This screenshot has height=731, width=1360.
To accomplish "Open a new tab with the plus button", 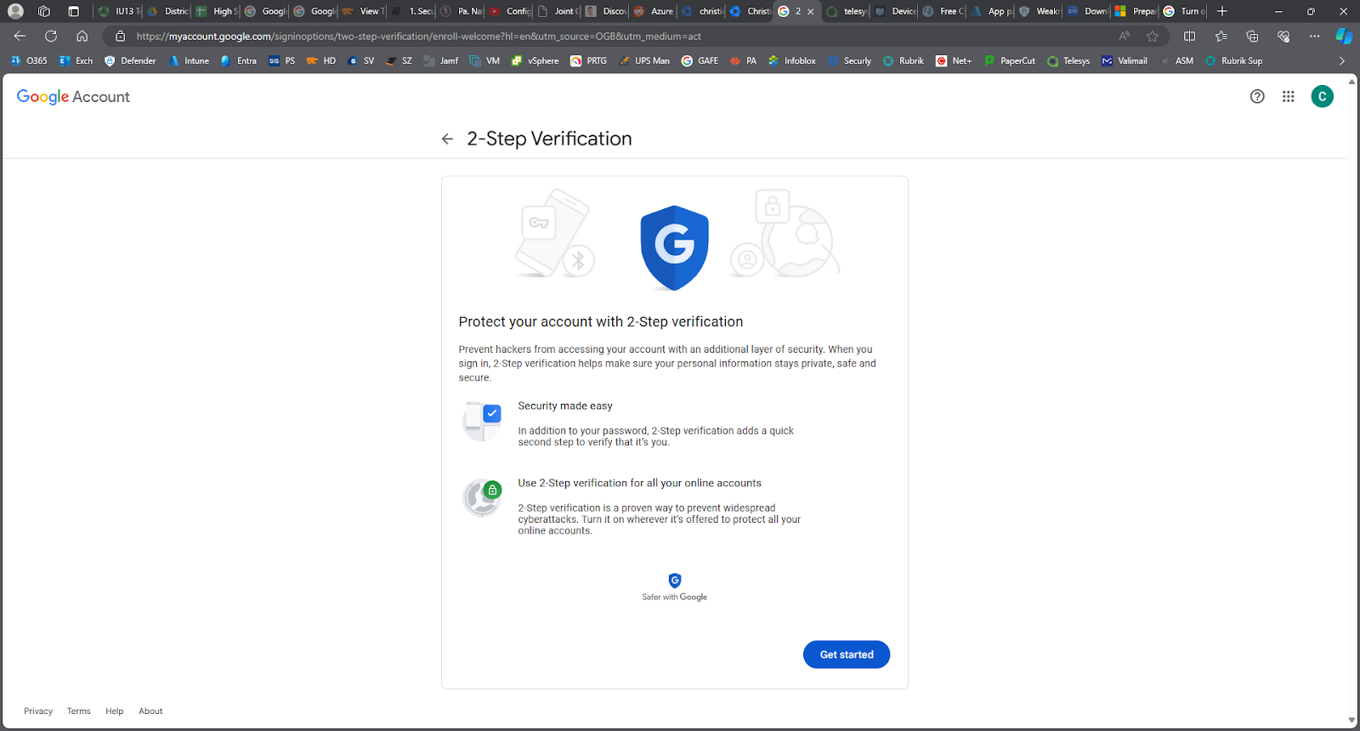I will (1222, 11).
